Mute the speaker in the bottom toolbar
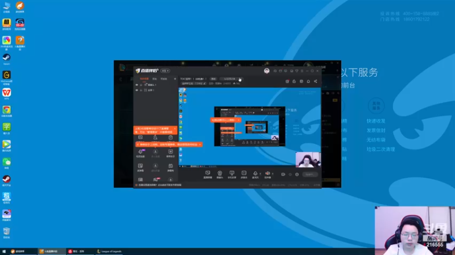Image resolution: width=455 pixels, height=255 pixels. 267,175
